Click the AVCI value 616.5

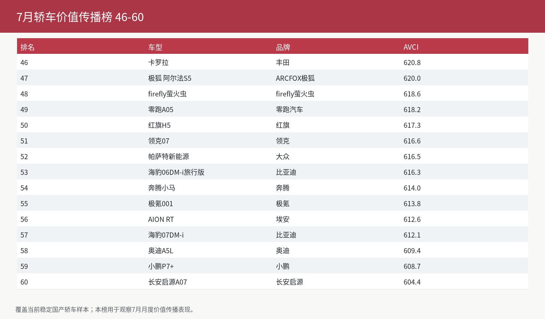(x=412, y=157)
